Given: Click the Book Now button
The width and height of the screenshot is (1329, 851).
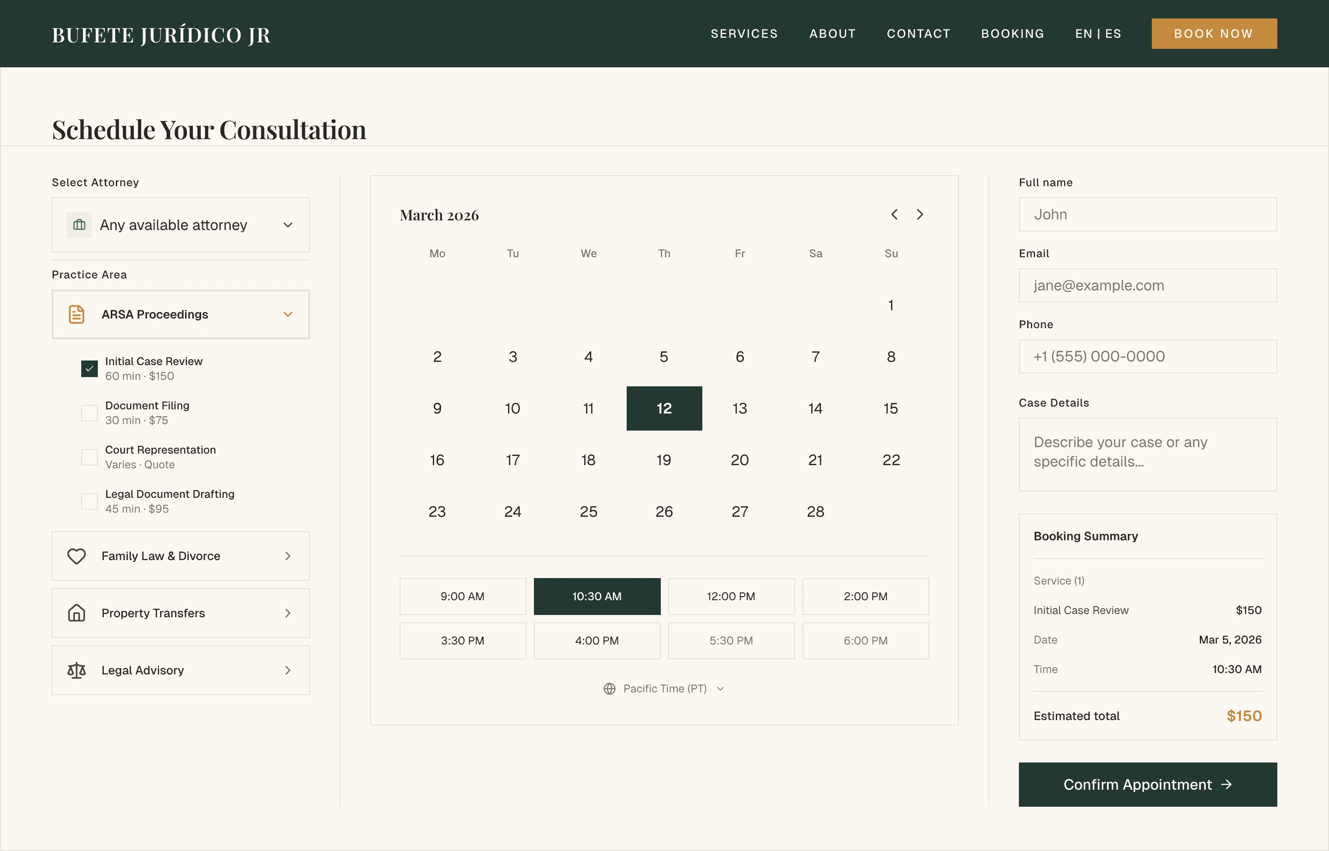Looking at the screenshot, I should pos(1214,34).
